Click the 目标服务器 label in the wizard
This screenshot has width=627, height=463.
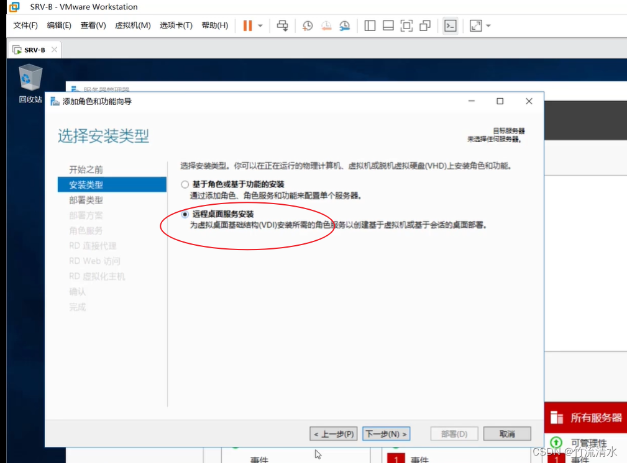[509, 131]
